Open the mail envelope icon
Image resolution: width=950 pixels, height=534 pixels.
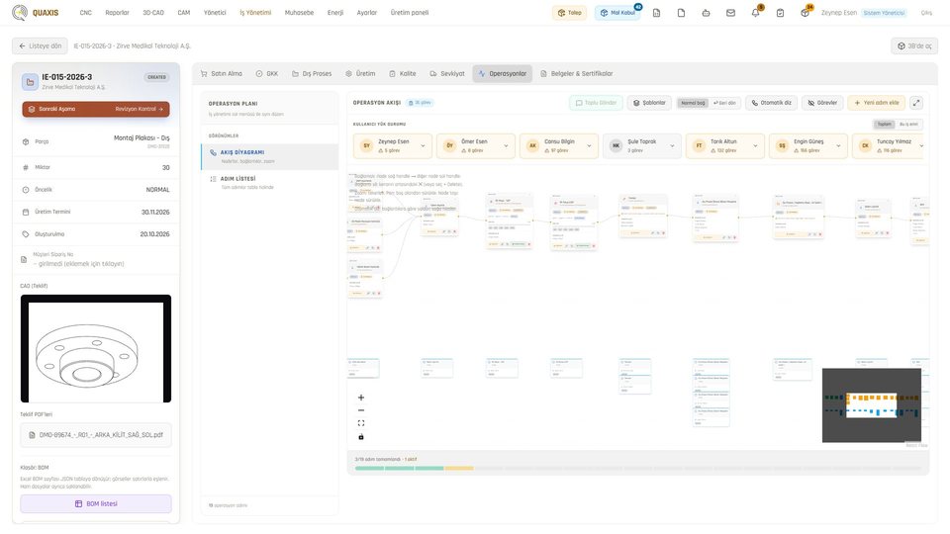730,13
